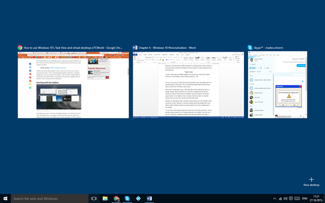Launch the Kodi taskbar icon
The image size is (325, 203).
click(x=138, y=199)
